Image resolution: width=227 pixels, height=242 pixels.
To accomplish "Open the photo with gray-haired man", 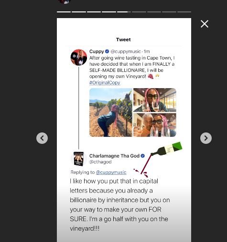I will 155,125.
